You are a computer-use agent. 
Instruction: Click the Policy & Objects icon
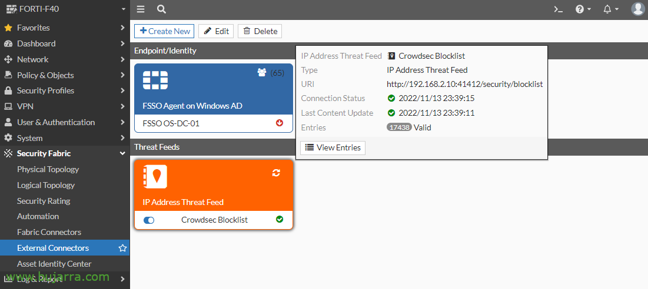point(8,75)
